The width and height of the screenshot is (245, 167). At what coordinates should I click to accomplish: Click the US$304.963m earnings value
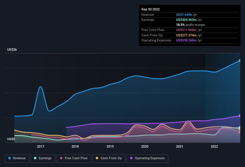[x=186, y=20]
